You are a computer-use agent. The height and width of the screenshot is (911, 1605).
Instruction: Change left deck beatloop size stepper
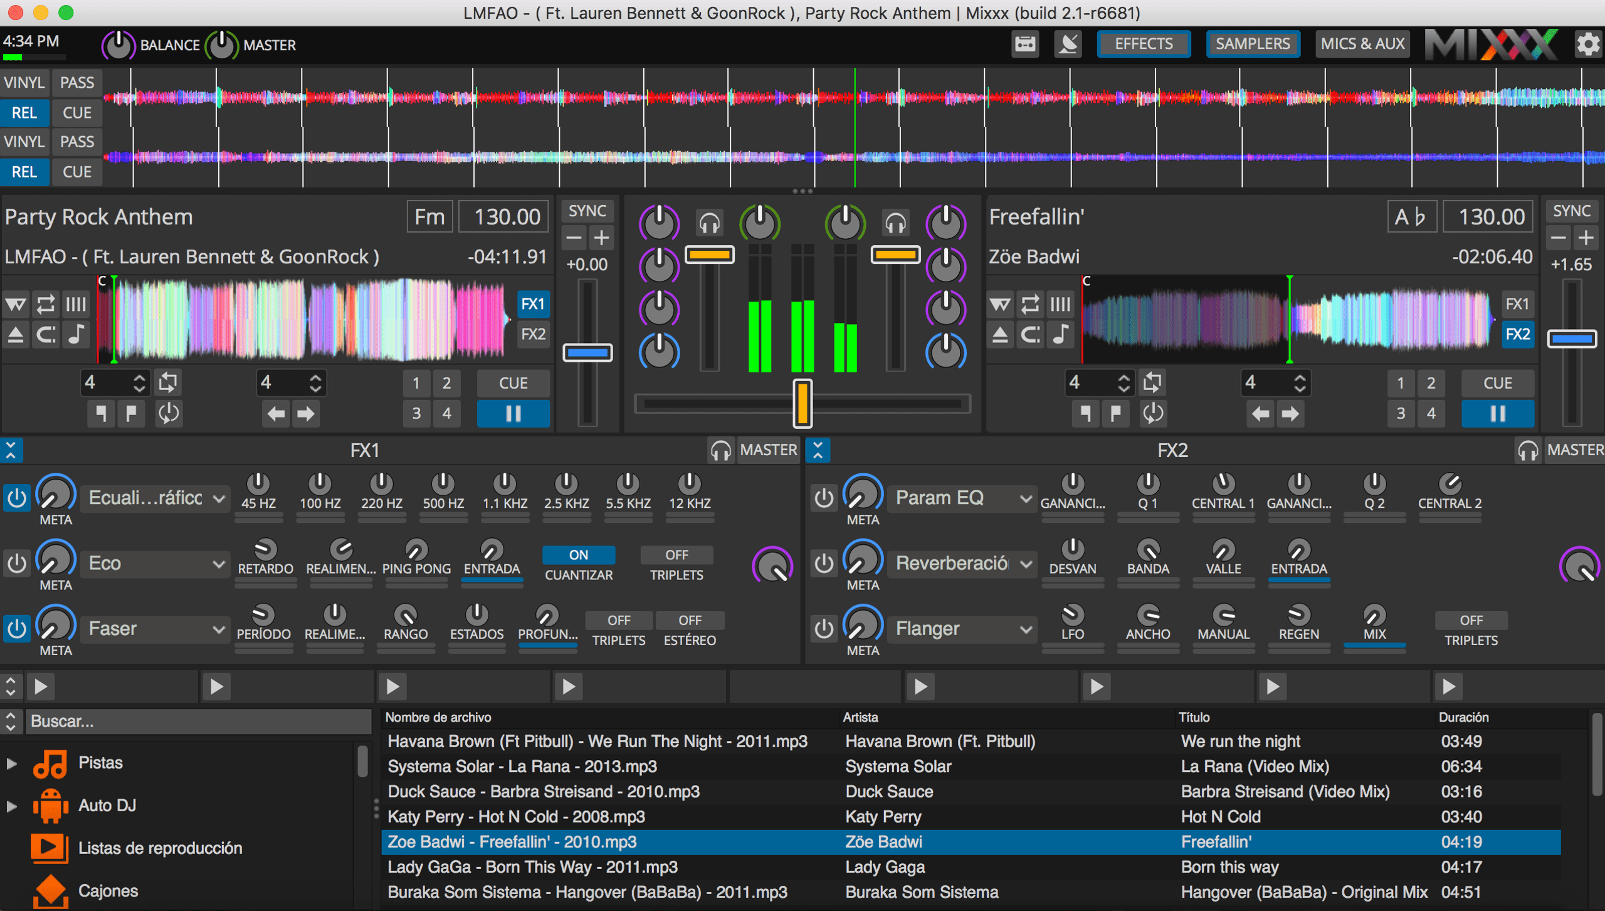[139, 382]
